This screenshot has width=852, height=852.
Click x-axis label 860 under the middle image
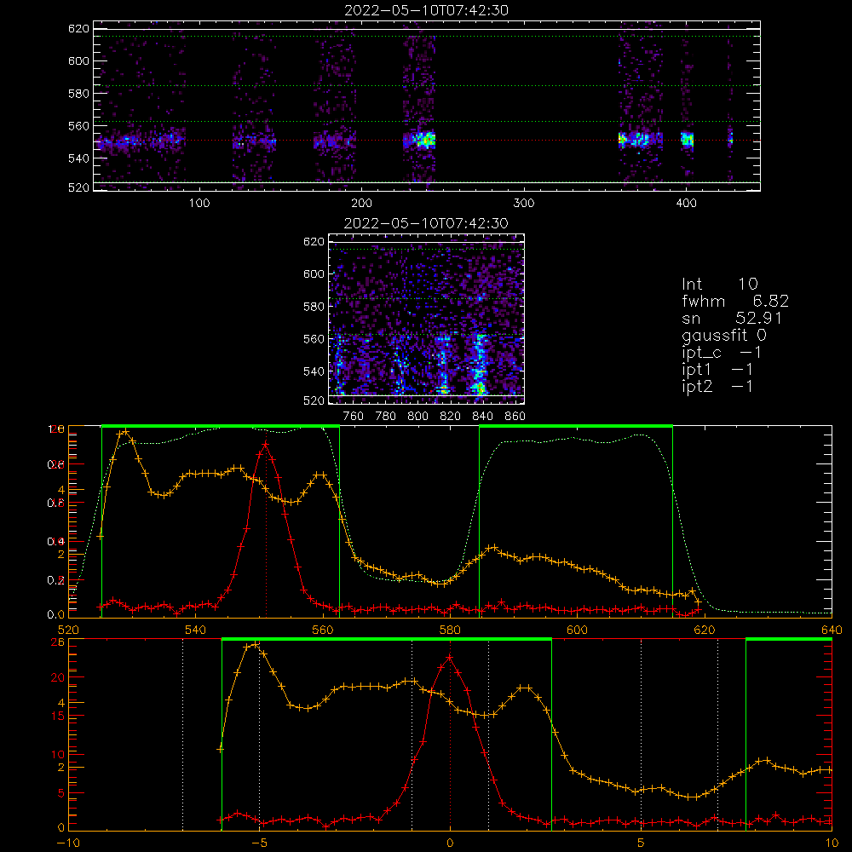pos(515,417)
